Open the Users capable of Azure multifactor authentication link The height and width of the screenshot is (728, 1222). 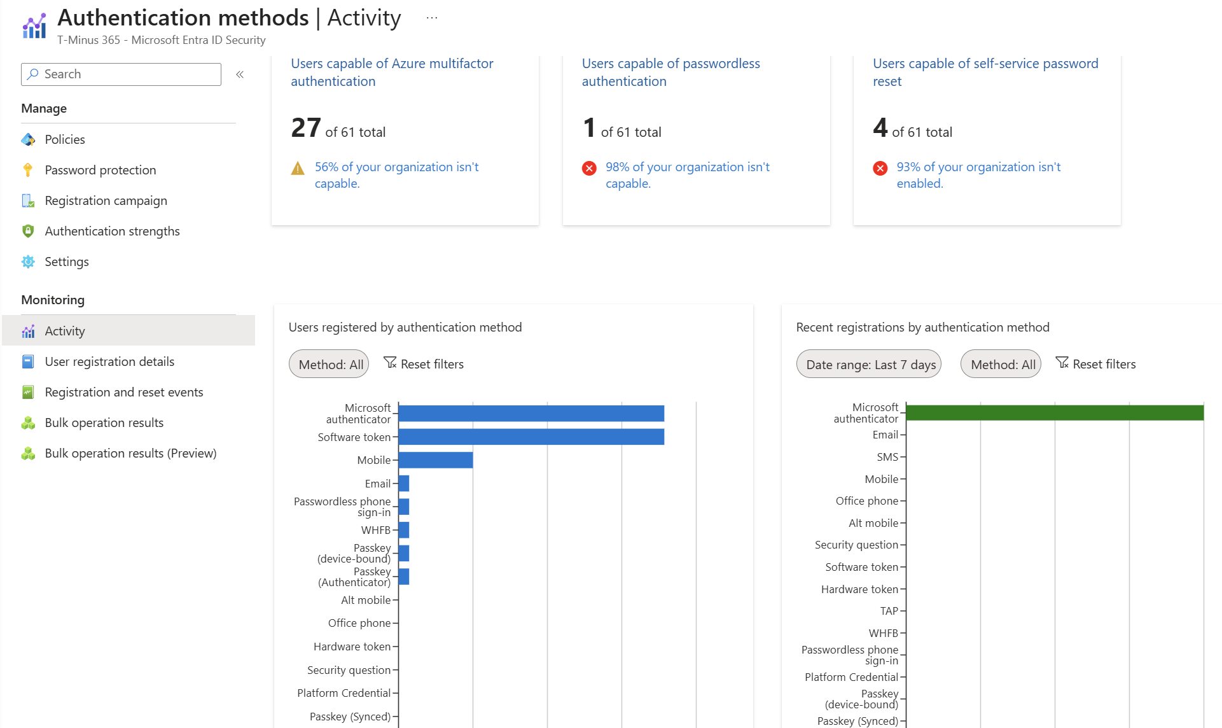pos(392,73)
